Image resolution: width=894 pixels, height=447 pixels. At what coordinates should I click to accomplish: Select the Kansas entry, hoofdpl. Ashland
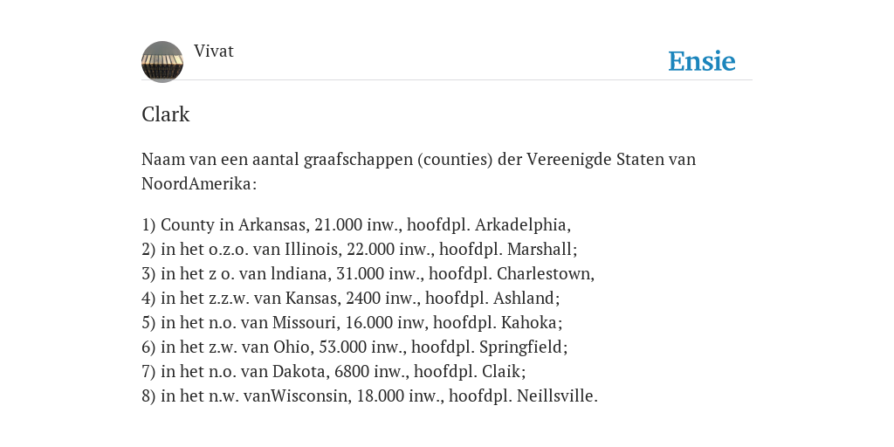click(351, 299)
